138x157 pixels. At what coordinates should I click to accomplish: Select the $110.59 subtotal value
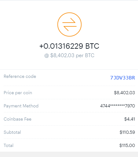127,132
